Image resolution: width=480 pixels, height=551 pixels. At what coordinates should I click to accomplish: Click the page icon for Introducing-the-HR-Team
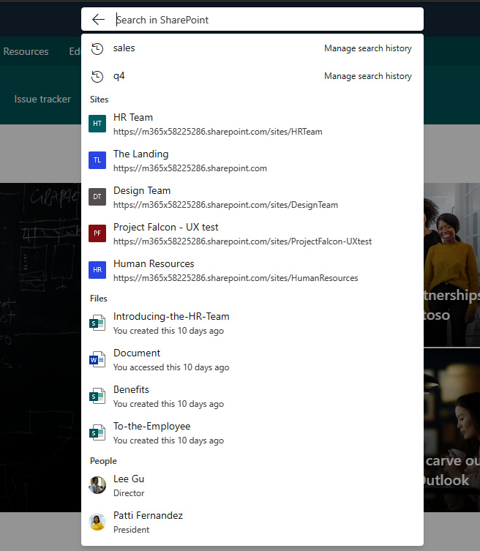tap(97, 323)
